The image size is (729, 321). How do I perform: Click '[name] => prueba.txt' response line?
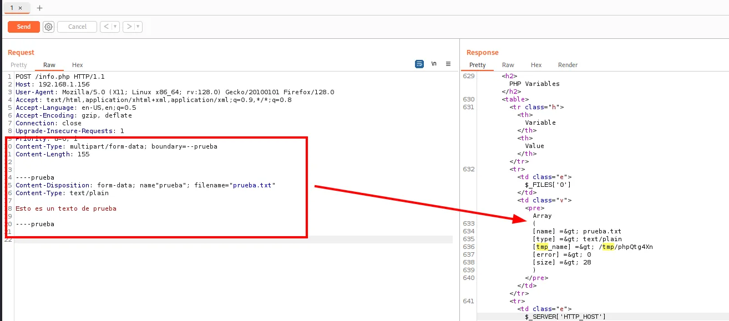577,231
